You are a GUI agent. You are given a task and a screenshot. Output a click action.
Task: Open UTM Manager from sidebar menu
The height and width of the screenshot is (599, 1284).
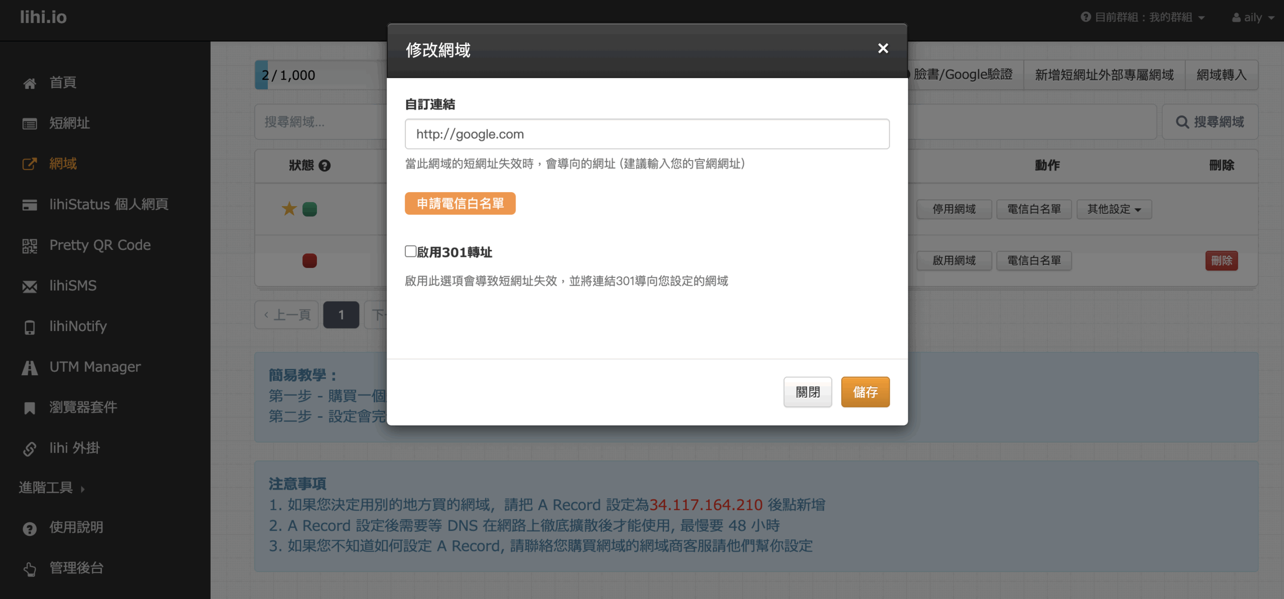coord(95,367)
